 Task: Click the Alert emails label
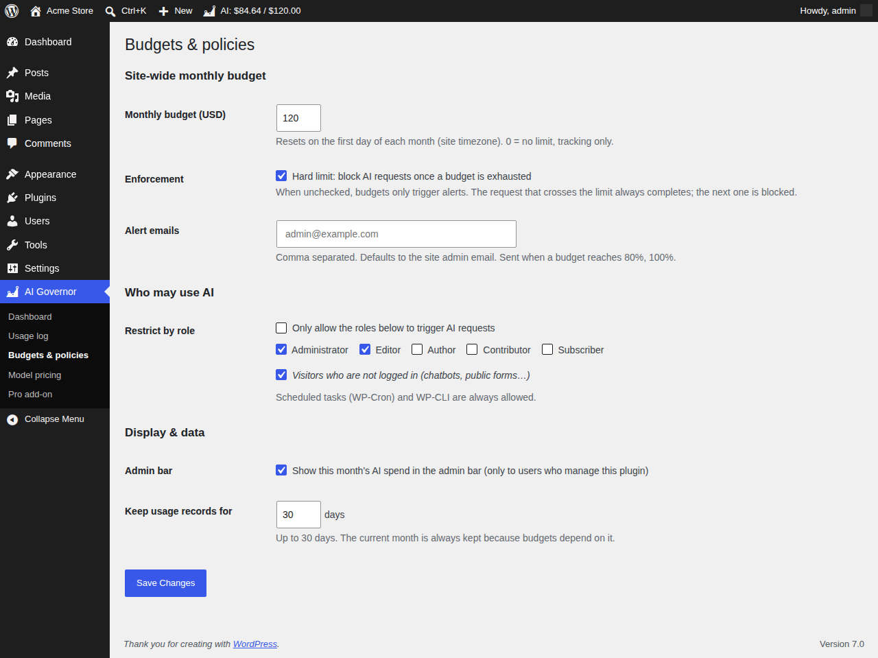tap(152, 231)
